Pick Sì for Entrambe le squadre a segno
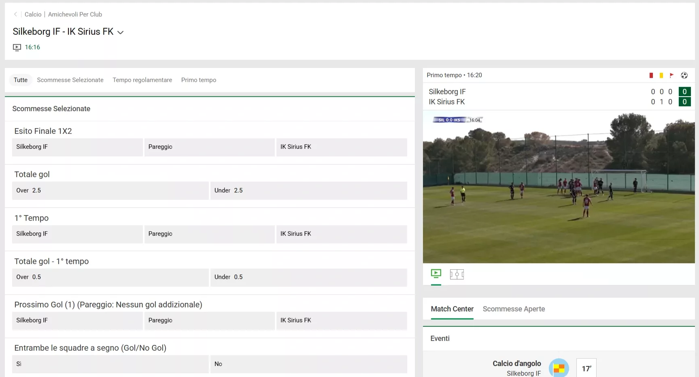The width and height of the screenshot is (699, 377). pos(110,364)
